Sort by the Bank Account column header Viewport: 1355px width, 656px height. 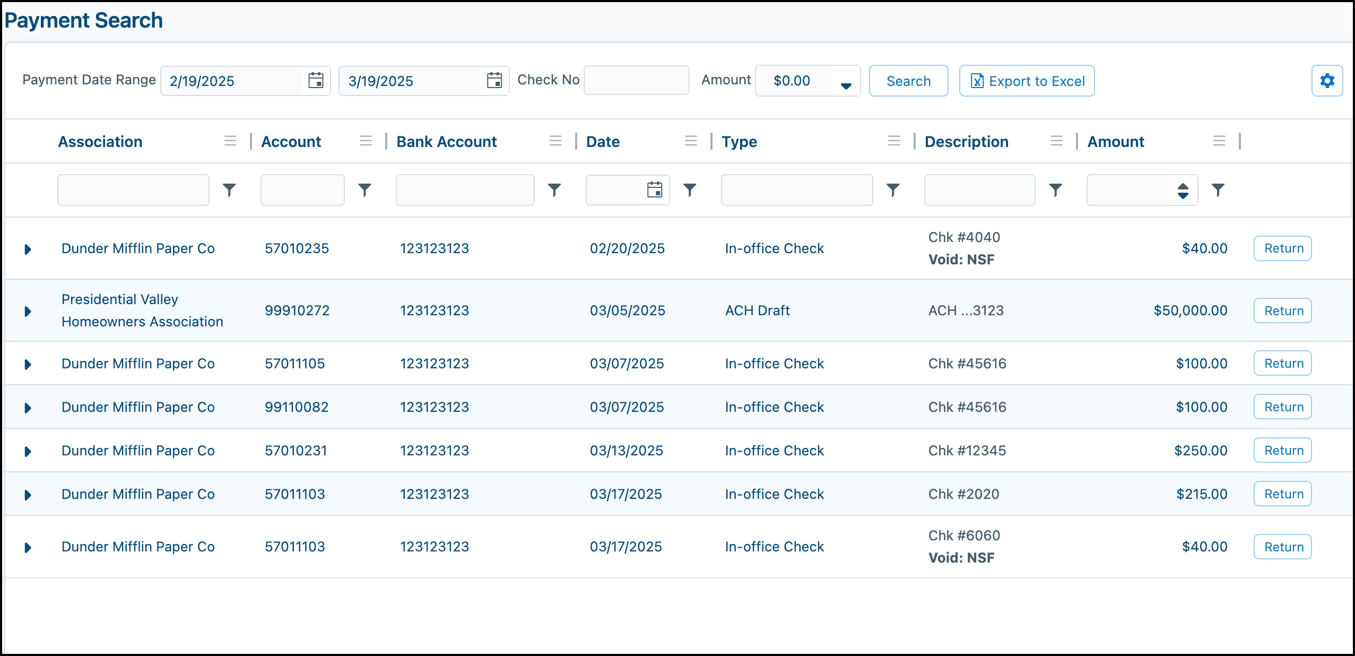click(446, 142)
